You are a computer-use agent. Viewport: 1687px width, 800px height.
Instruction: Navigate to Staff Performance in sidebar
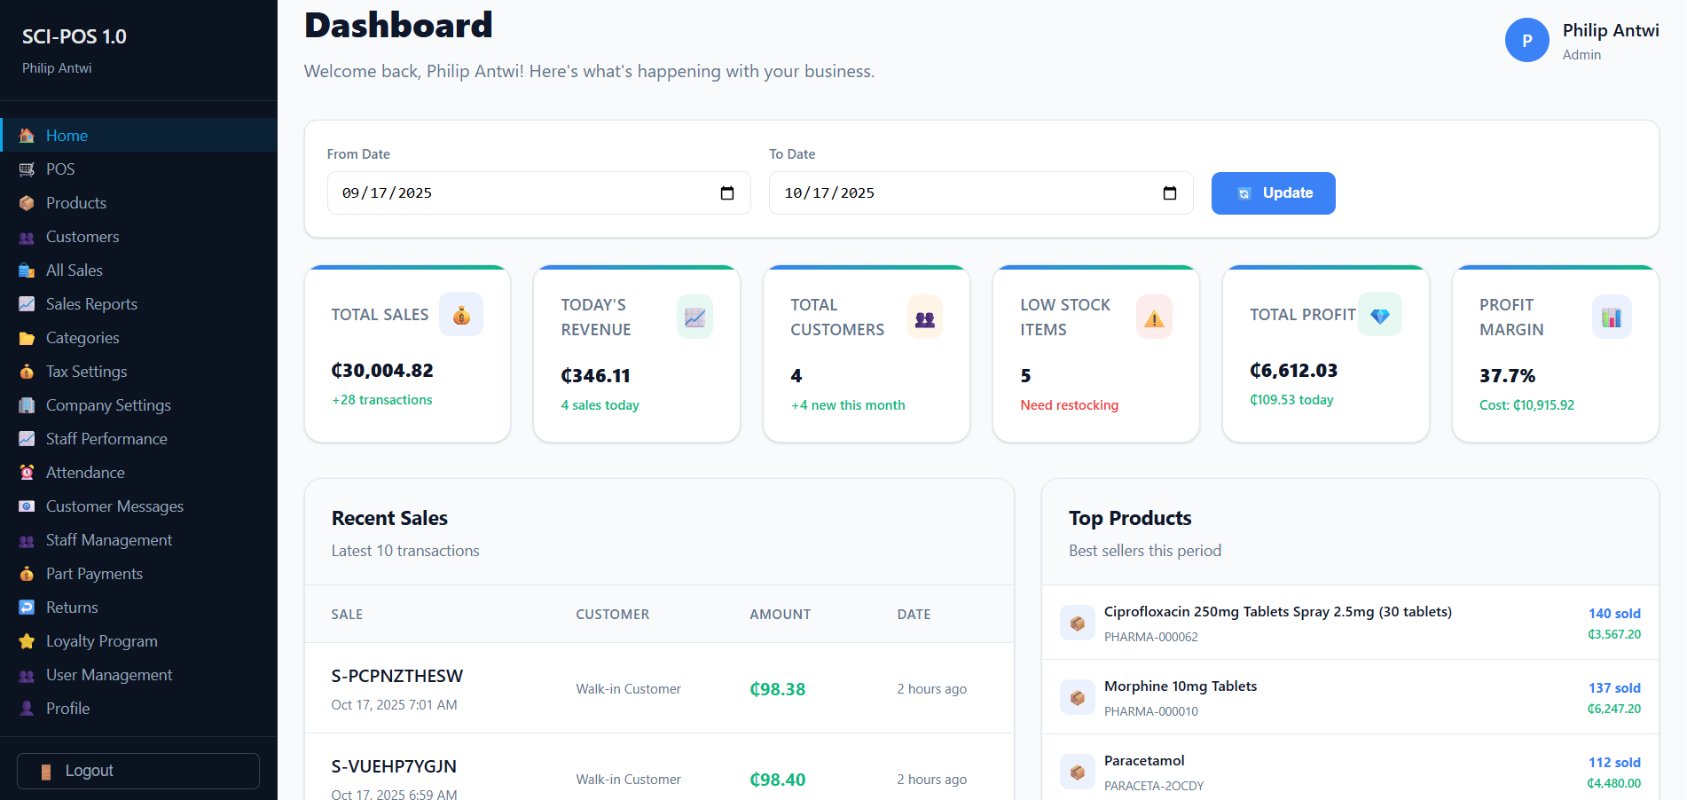[106, 439]
